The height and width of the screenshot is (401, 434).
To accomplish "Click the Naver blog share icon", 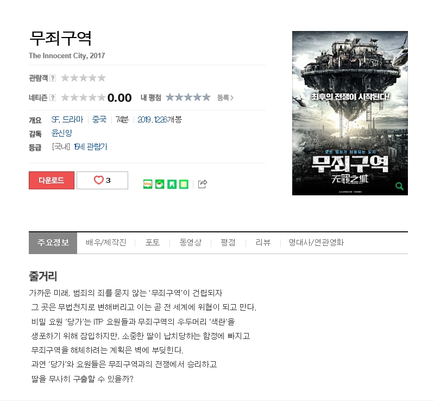I will coord(148,184).
